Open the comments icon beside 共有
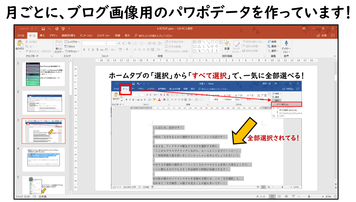The width and height of the screenshot is (356, 202). pos(333,35)
